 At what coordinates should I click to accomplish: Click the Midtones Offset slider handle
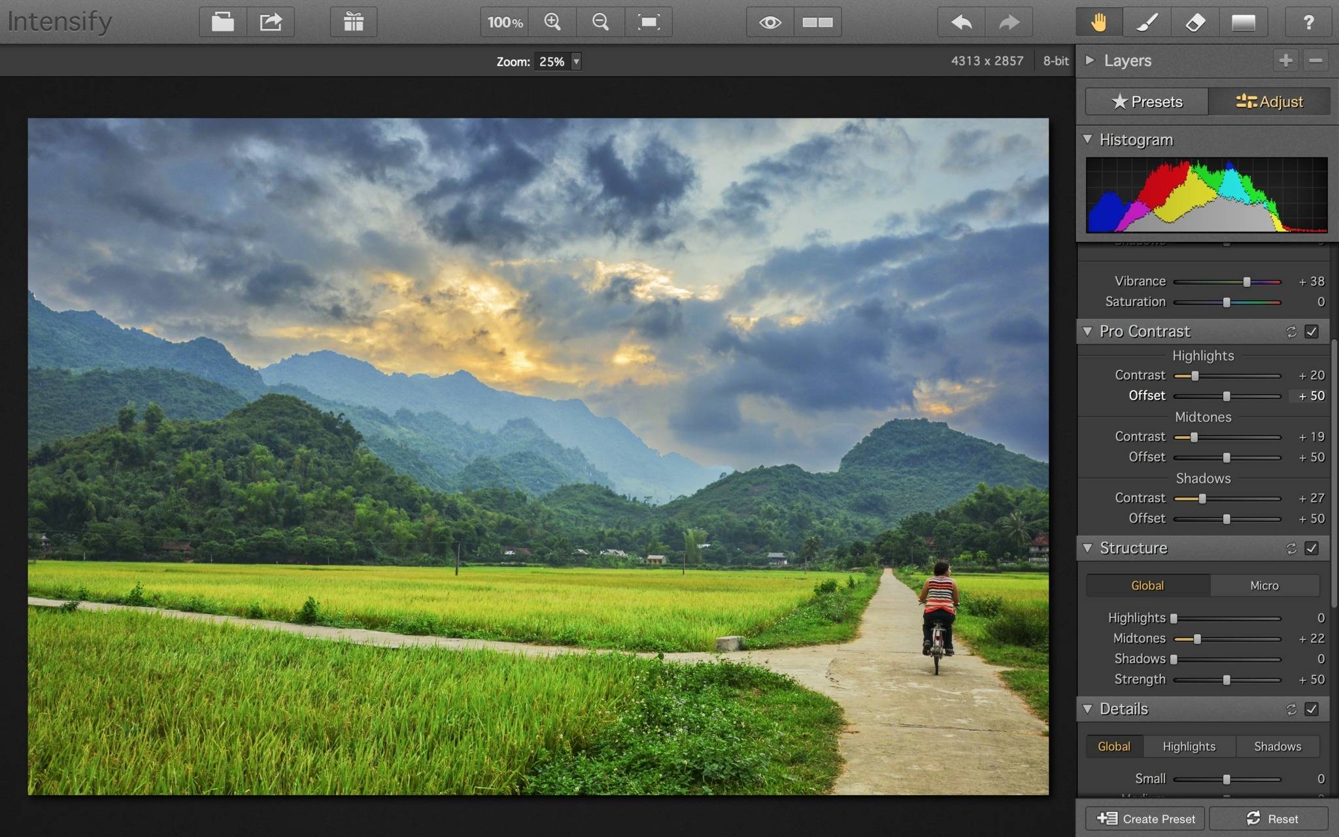(1227, 458)
